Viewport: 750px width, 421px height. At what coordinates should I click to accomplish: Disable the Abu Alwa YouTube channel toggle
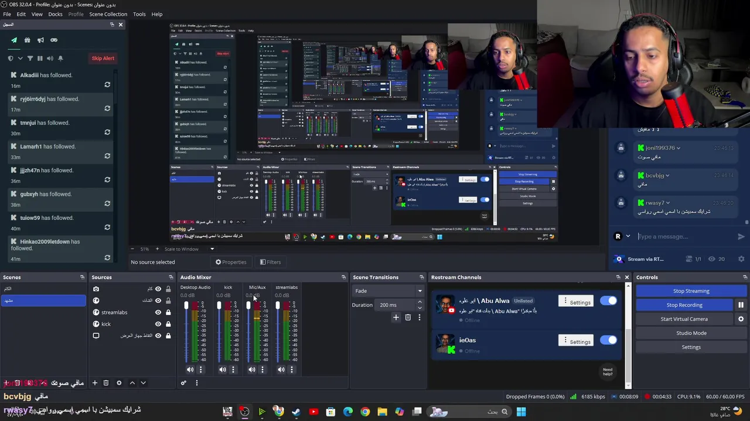[608, 301]
